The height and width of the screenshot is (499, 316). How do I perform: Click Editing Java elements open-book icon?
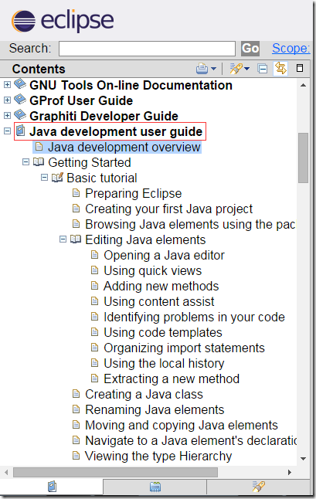76,239
